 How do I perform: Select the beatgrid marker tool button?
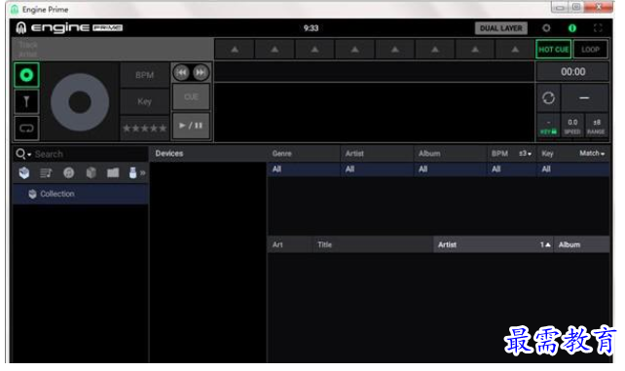coord(26,101)
